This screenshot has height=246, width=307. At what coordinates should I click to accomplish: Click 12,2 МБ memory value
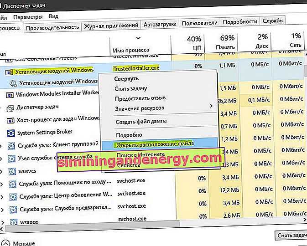pos(229,190)
